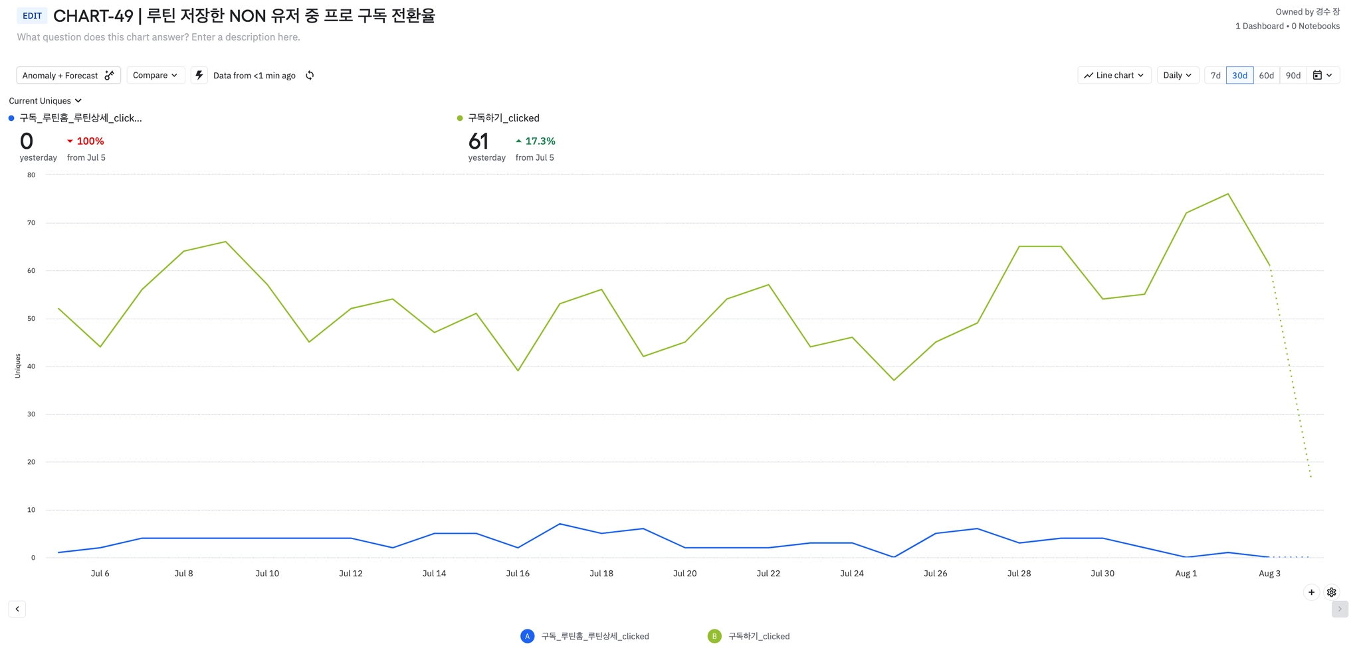Toggle series A legend circle
Viewport: 1361px width, 654px height.
pyautogui.click(x=527, y=636)
